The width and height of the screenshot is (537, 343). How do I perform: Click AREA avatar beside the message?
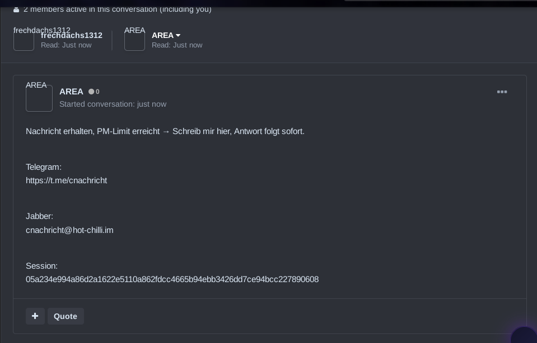point(39,98)
